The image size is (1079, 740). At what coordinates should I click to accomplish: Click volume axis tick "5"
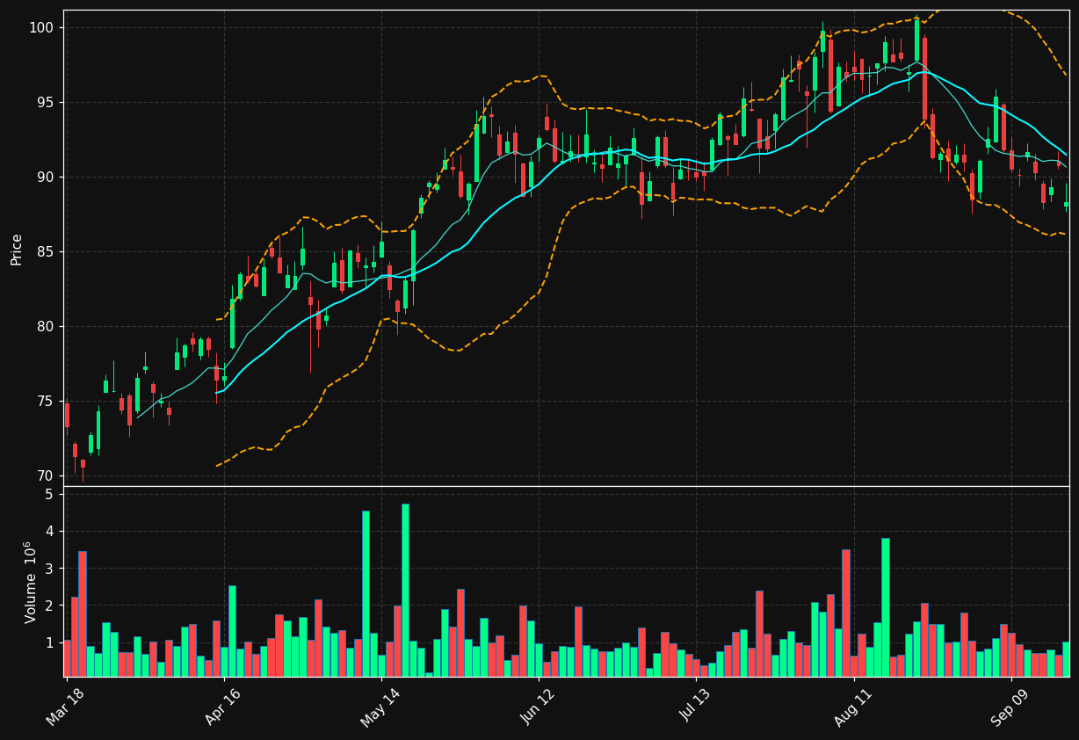tap(48, 495)
